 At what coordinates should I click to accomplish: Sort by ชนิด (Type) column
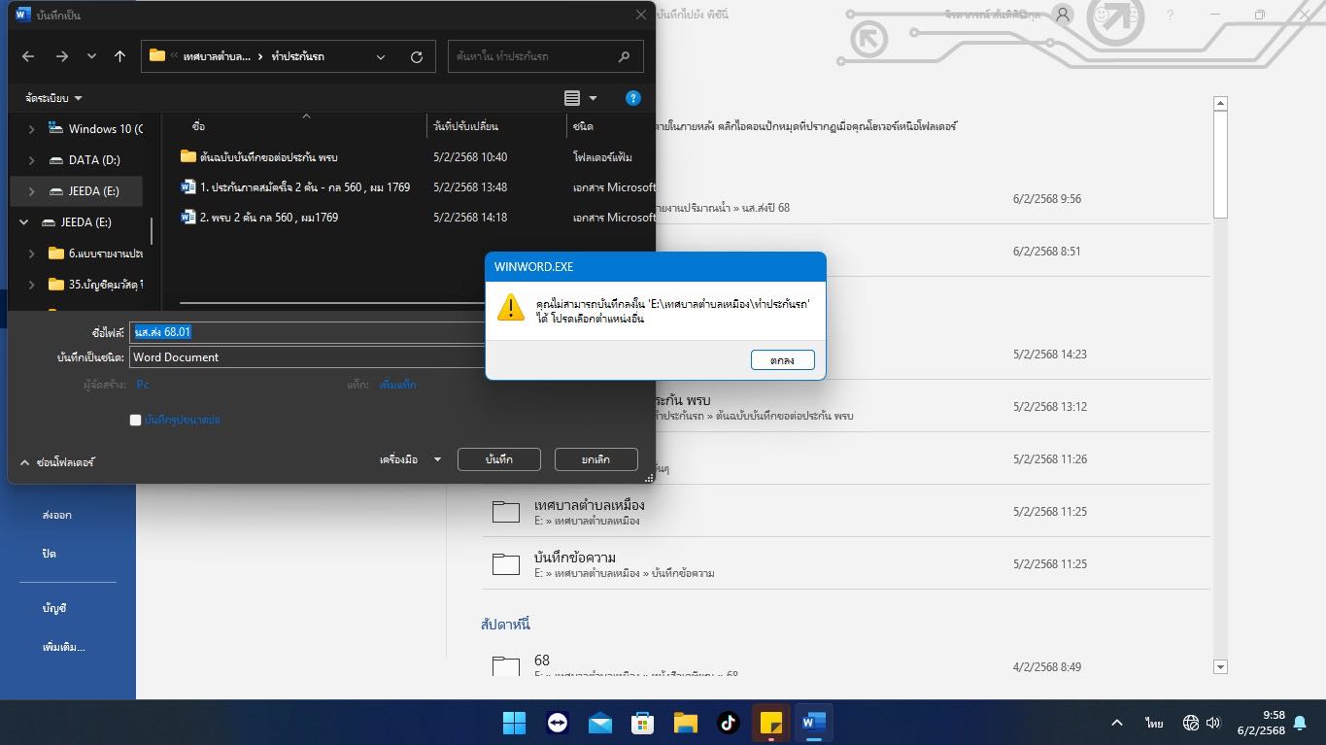(x=584, y=127)
